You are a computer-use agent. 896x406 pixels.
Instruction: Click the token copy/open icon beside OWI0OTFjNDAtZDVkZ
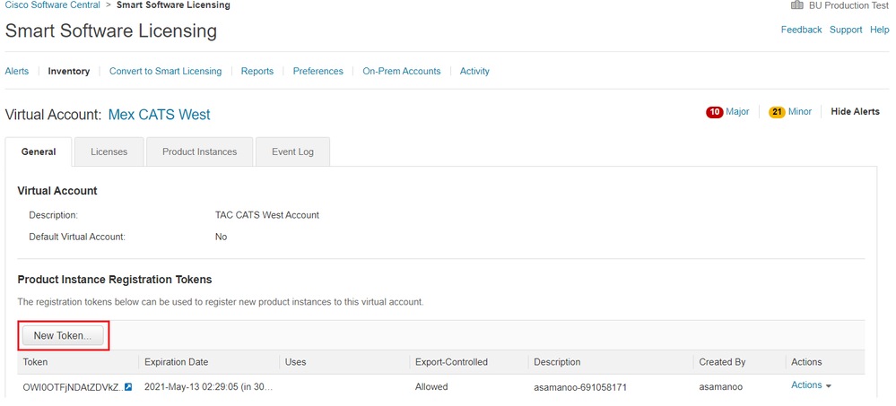coord(128,387)
